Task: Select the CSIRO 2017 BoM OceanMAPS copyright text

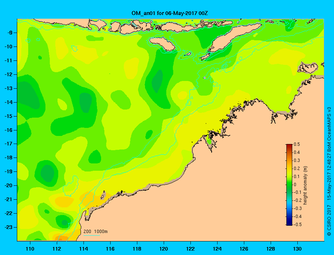Action: (329, 170)
